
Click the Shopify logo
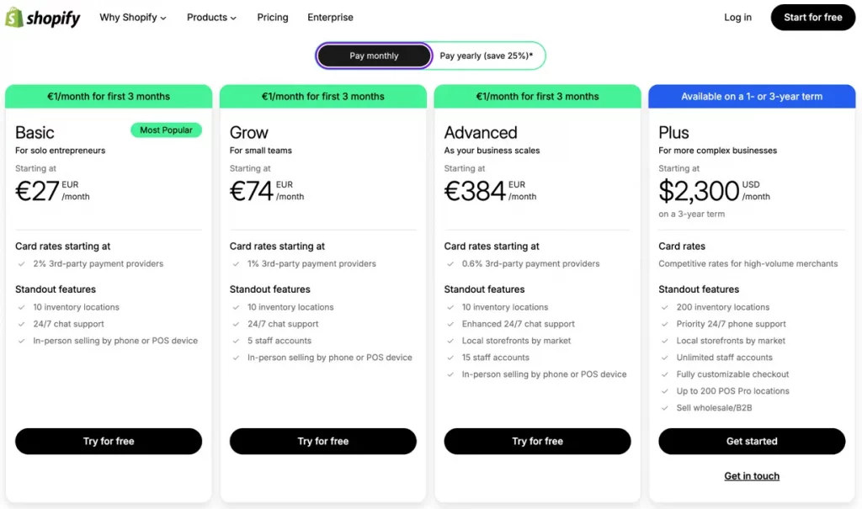[43, 17]
